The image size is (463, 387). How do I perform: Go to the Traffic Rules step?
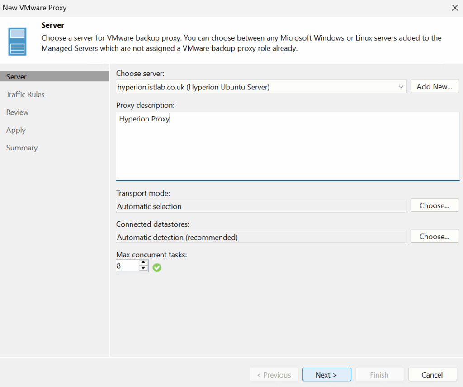tap(25, 94)
